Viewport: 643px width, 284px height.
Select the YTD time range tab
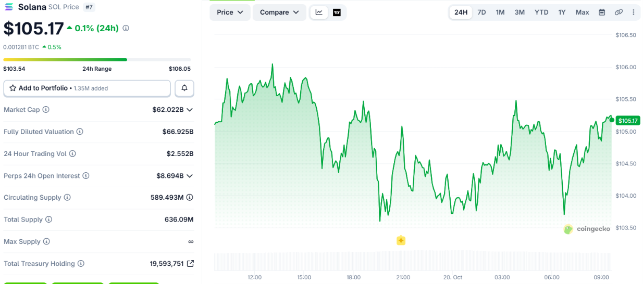(x=541, y=12)
